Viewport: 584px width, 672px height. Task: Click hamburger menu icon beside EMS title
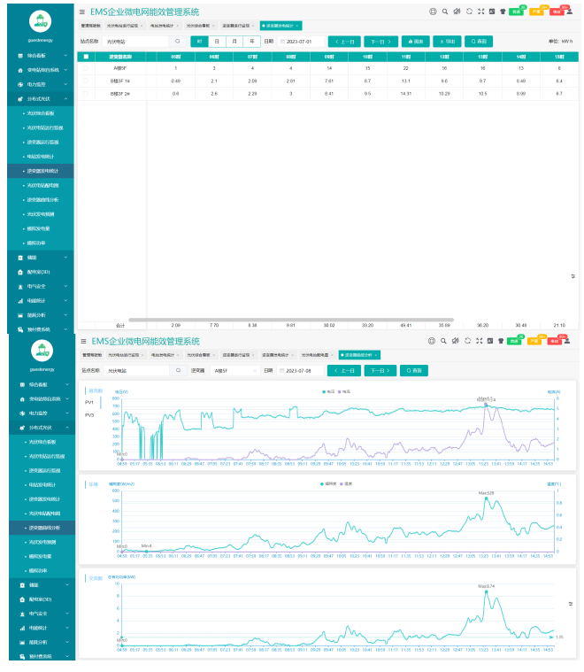(x=82, y=12)
